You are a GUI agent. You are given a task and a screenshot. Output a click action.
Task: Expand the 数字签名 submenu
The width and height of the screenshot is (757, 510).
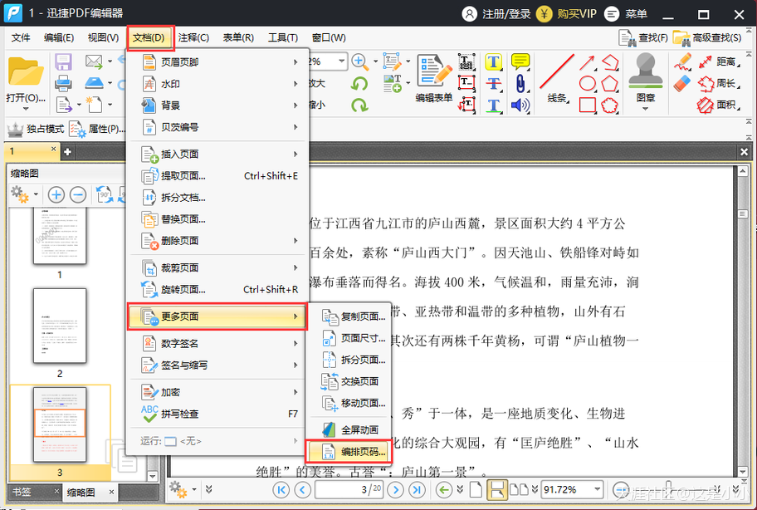tap(217, 343)
